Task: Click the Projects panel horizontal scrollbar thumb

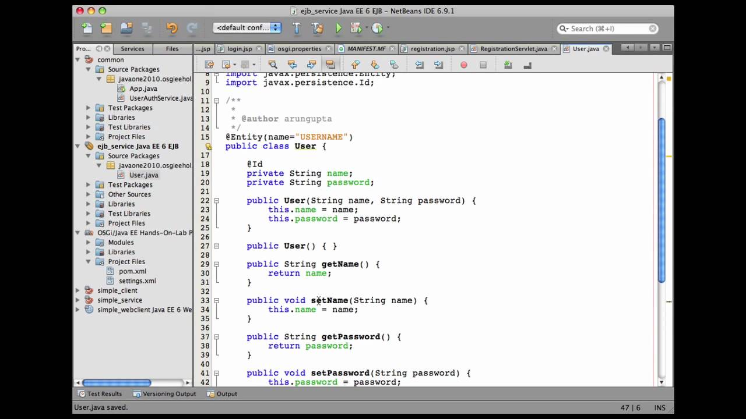Action: coord(117,382)
